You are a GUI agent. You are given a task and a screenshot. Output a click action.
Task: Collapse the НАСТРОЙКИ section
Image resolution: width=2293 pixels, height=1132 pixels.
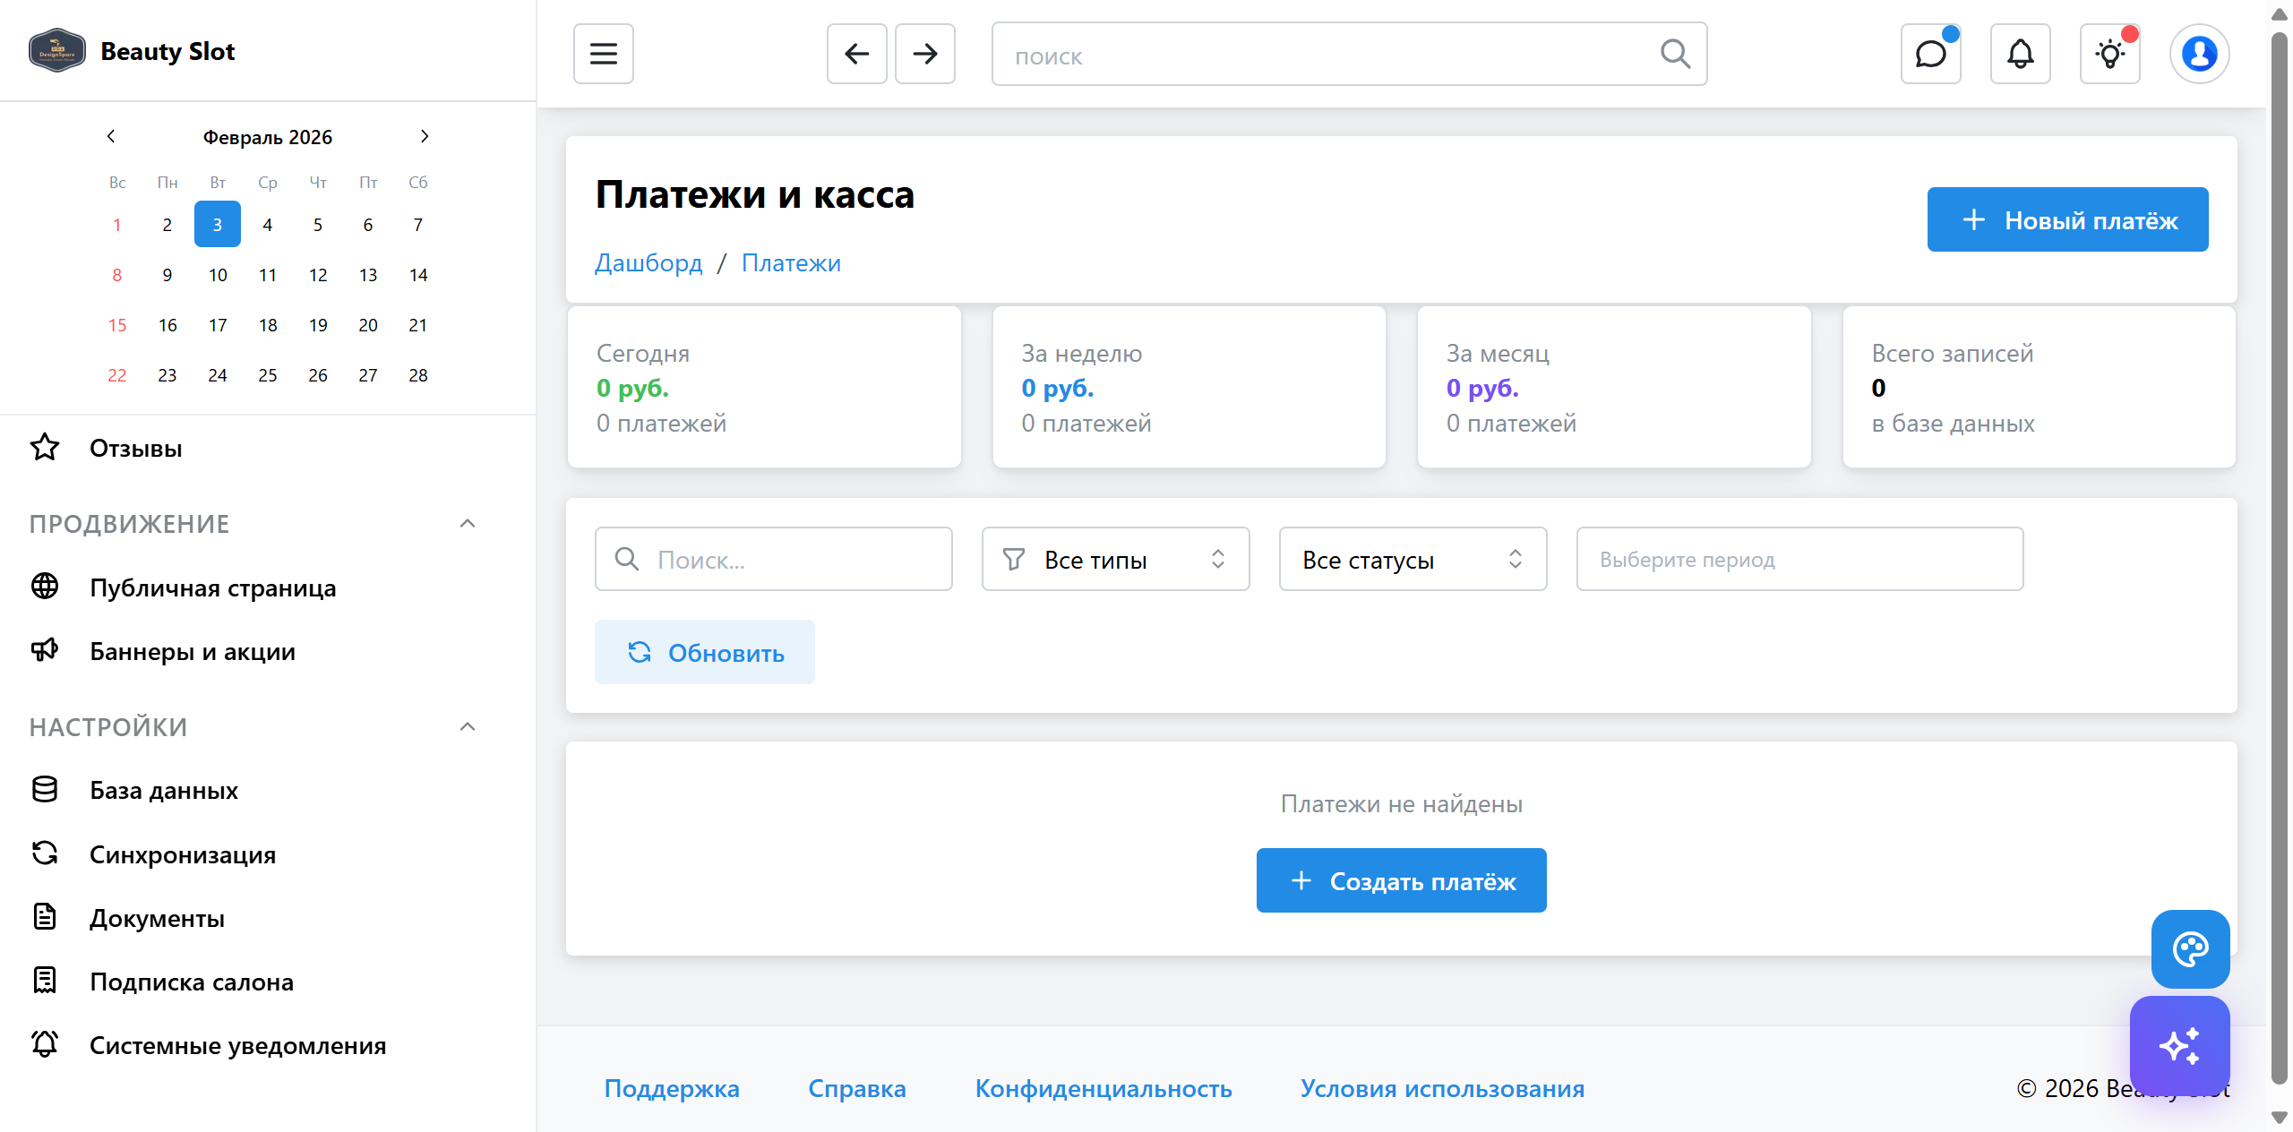pyautogui.click(x=467, y=726)
